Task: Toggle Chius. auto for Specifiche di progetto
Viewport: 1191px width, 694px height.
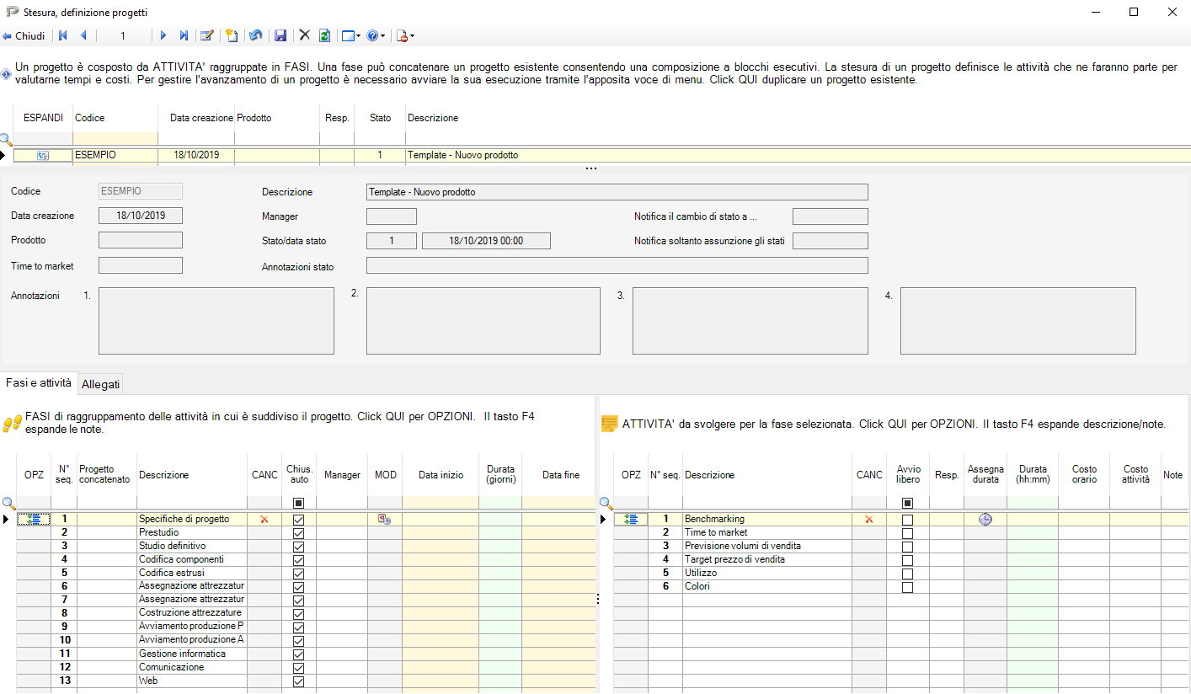Action: pyautogui.click(x=298, y=520)
